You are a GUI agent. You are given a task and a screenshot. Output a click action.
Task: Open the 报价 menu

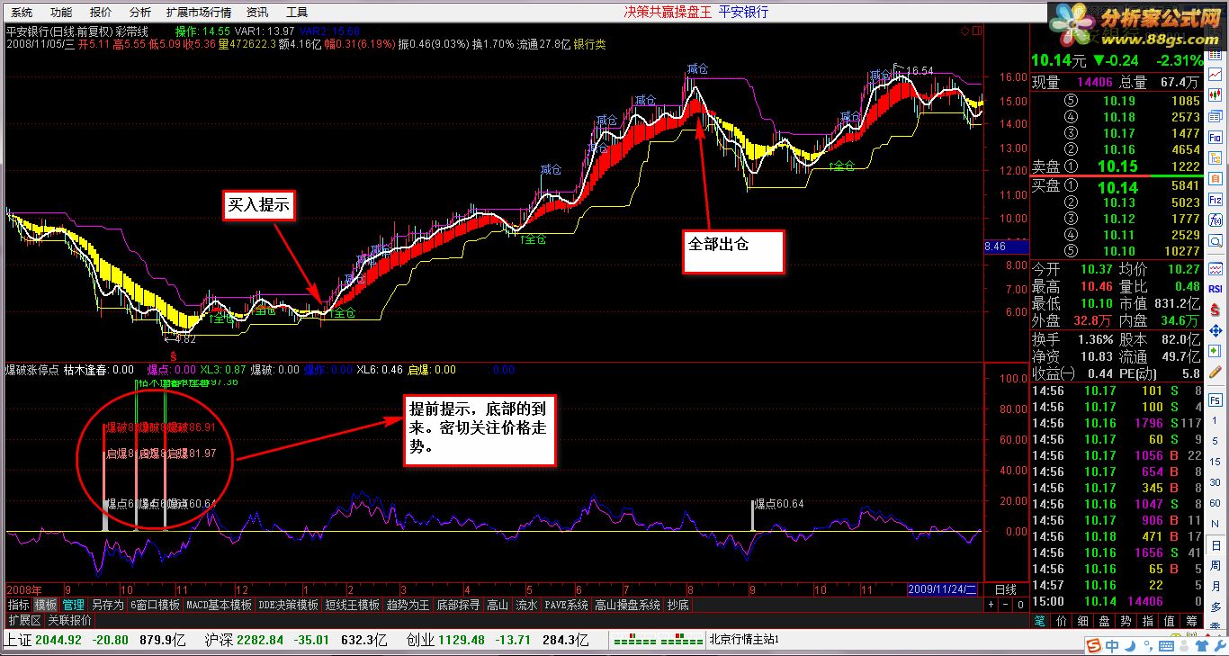click(x=101, y=13)
